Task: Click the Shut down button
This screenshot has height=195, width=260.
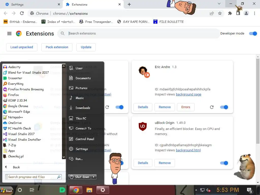Action: pos(80,177)
